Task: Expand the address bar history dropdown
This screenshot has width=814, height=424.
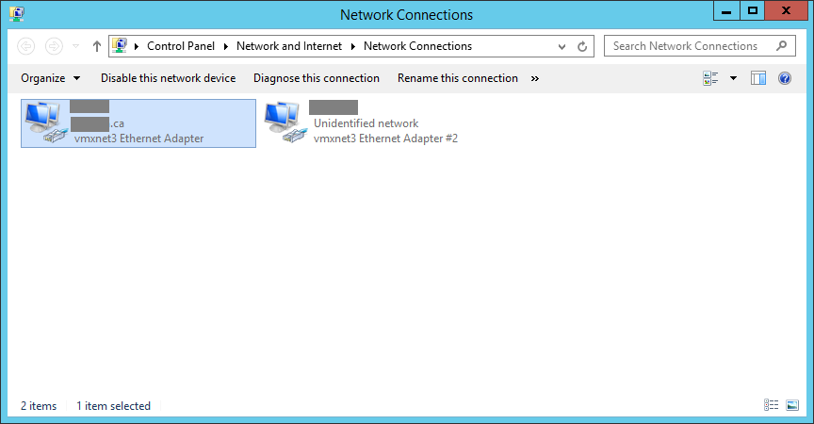Action: coord(562,46)
